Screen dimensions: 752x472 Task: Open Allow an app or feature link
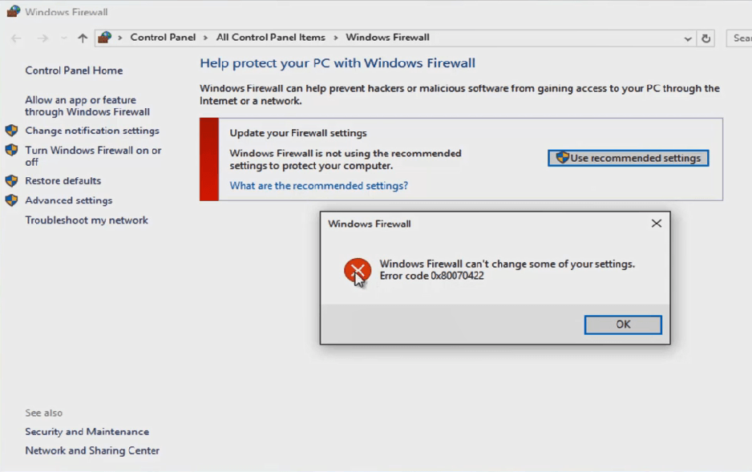[87, 106]
